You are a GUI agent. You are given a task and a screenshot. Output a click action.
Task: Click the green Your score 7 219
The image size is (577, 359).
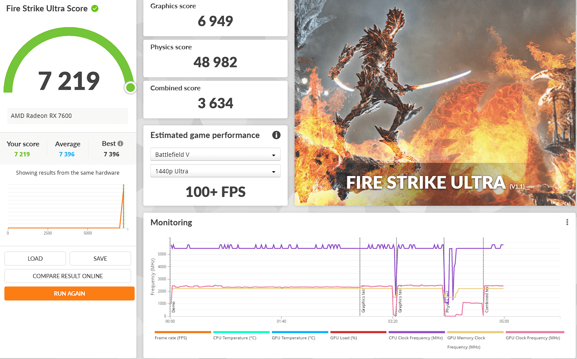[22, 154]
